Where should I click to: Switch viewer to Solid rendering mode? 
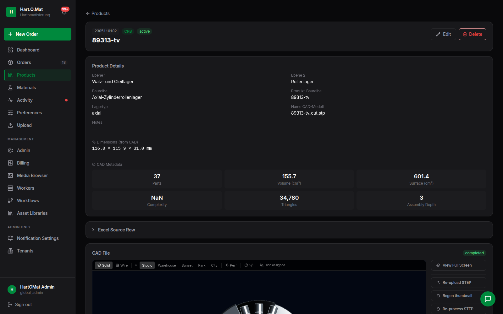(x=104, y=265)
